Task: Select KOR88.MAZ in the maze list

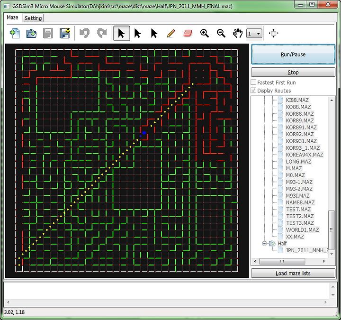Action: click(x=300, y=114)
